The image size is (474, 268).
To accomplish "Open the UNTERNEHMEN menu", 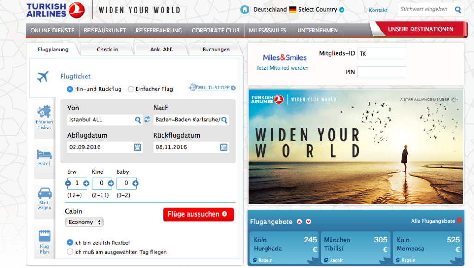I will [318, 30].
